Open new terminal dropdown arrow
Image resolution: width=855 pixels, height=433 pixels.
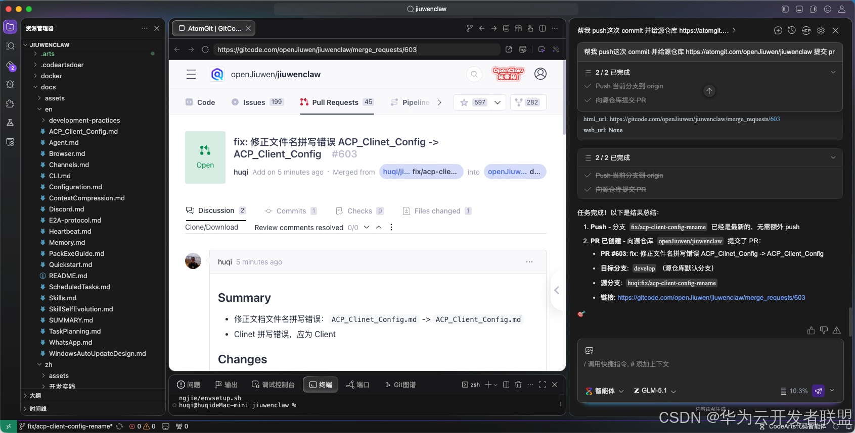[x=495, y=385]
